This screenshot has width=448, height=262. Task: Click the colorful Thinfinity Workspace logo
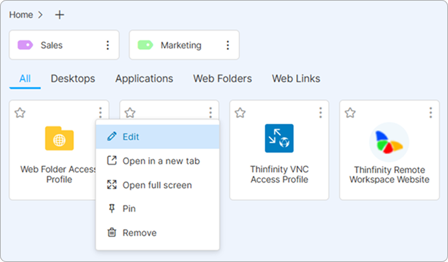[x=389, y=142]
